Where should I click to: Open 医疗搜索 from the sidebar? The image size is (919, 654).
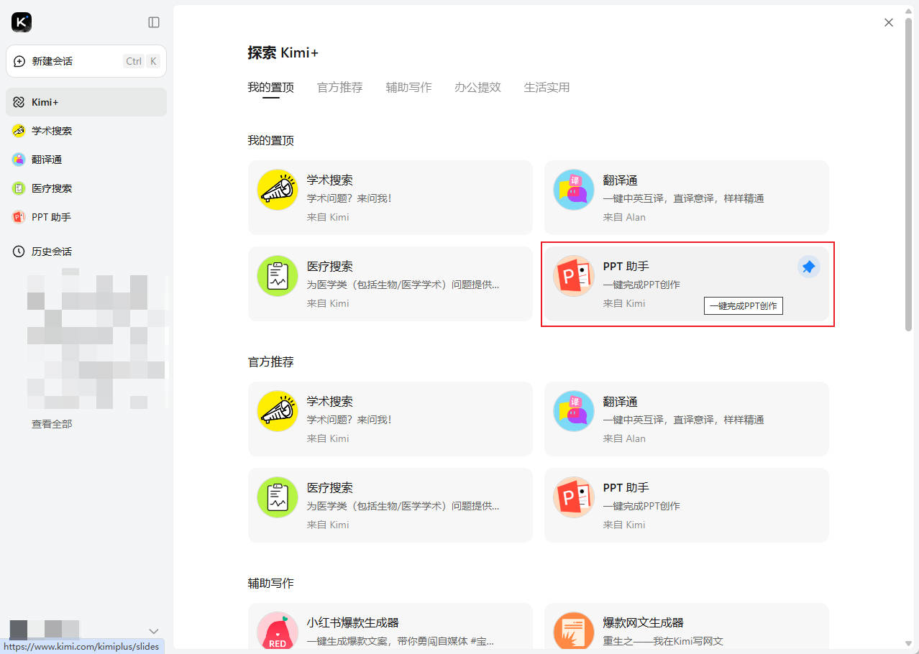tap(86, 188)
